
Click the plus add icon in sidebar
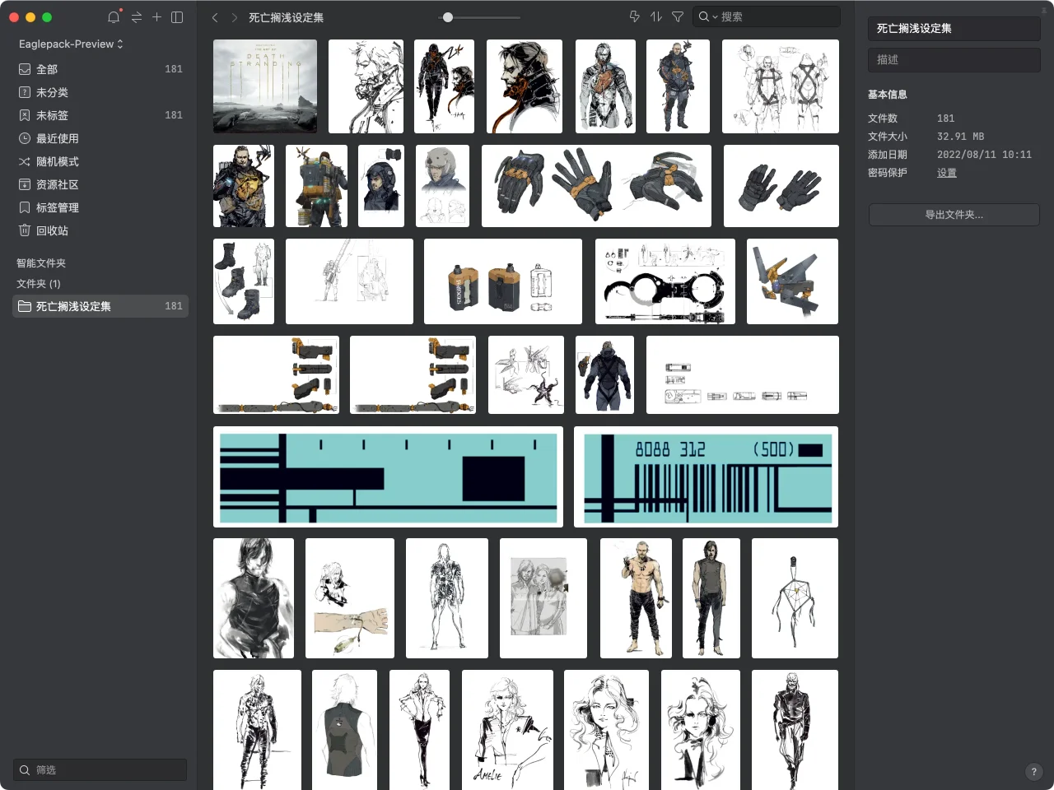pyautogui.click(x=156, y=16)
